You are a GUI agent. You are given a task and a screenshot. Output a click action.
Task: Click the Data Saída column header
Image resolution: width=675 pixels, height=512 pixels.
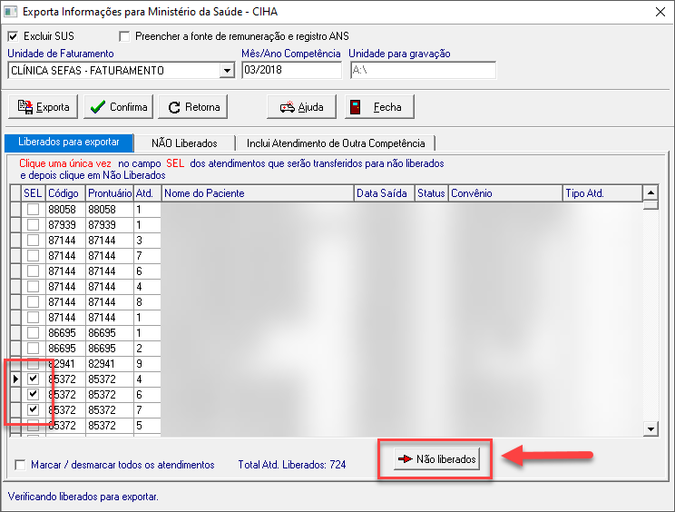(x=385, y=193)
